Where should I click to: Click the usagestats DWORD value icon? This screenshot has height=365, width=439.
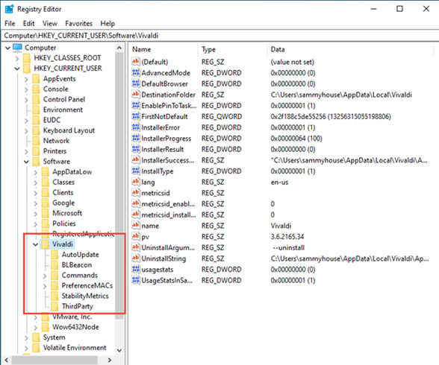tap(136, 269)
